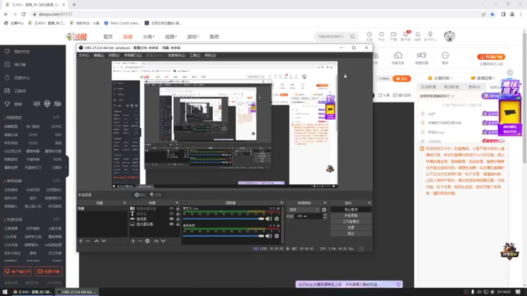The width and height of the screenshot is (527, 296).
Task: Undock Sources panel via header icon
Action: pos(177,203)
